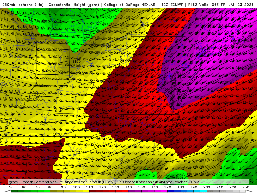
Task: Click the 200 value on the color scale
Action: coord(207,187)
